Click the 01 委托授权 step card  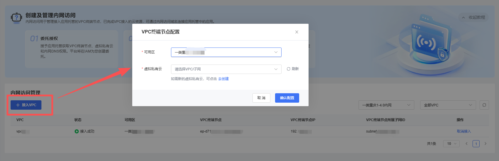tap(72, 49)
